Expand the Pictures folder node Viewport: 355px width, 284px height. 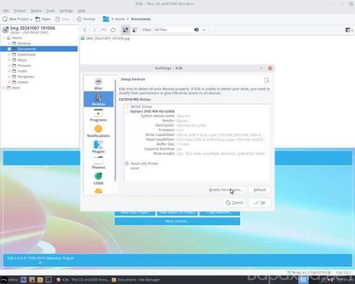9,65
